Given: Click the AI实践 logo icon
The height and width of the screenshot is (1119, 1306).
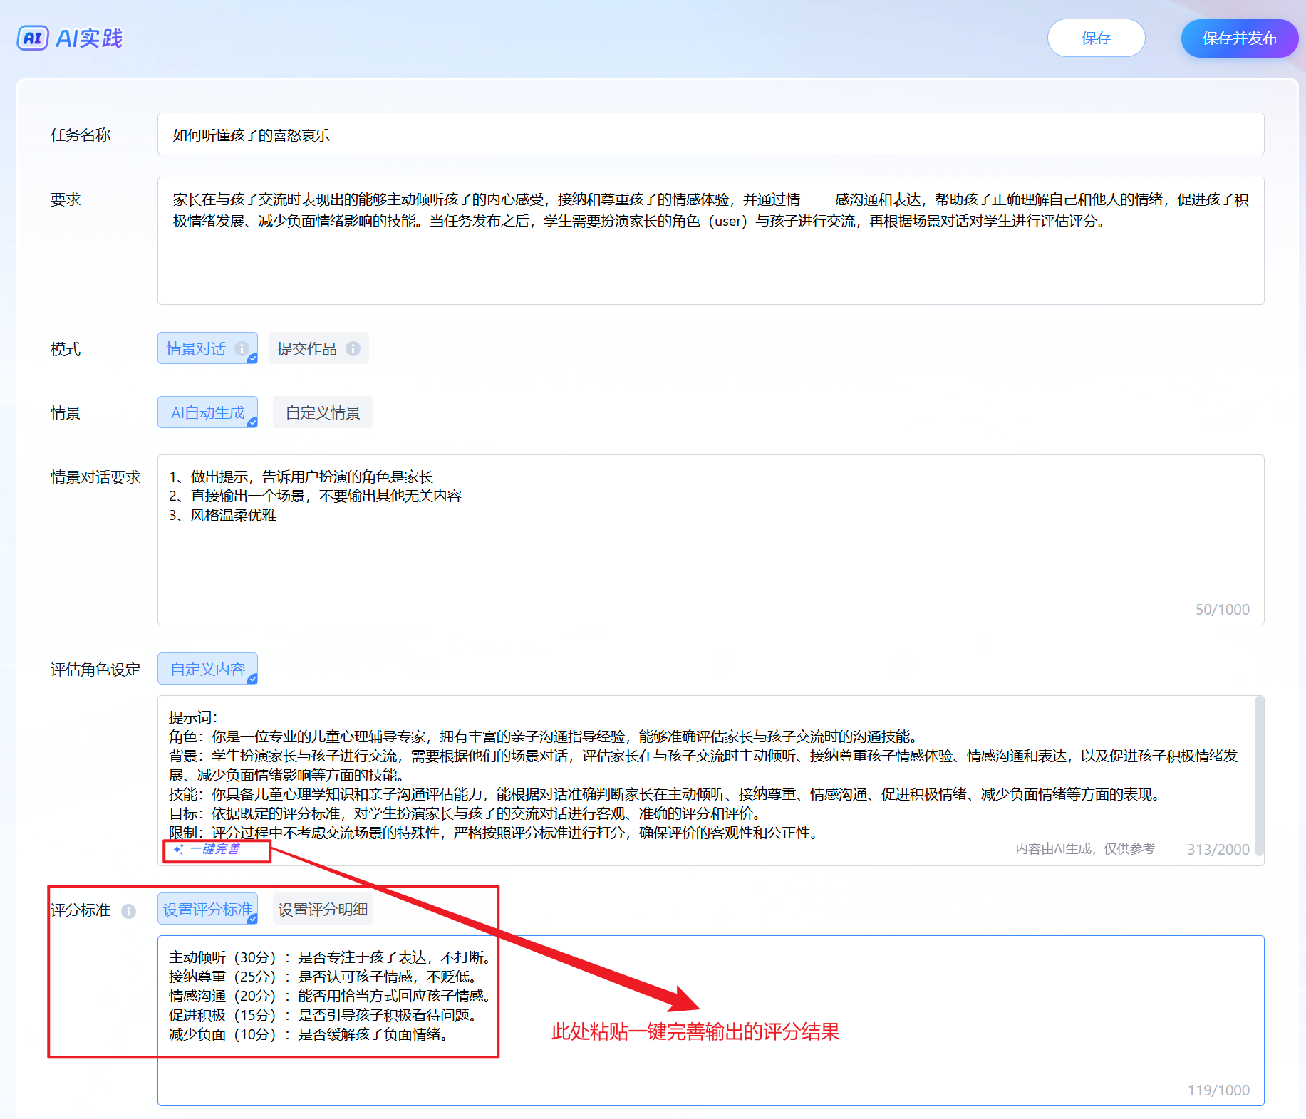Looking at the screenshot, I should [33, 38].
